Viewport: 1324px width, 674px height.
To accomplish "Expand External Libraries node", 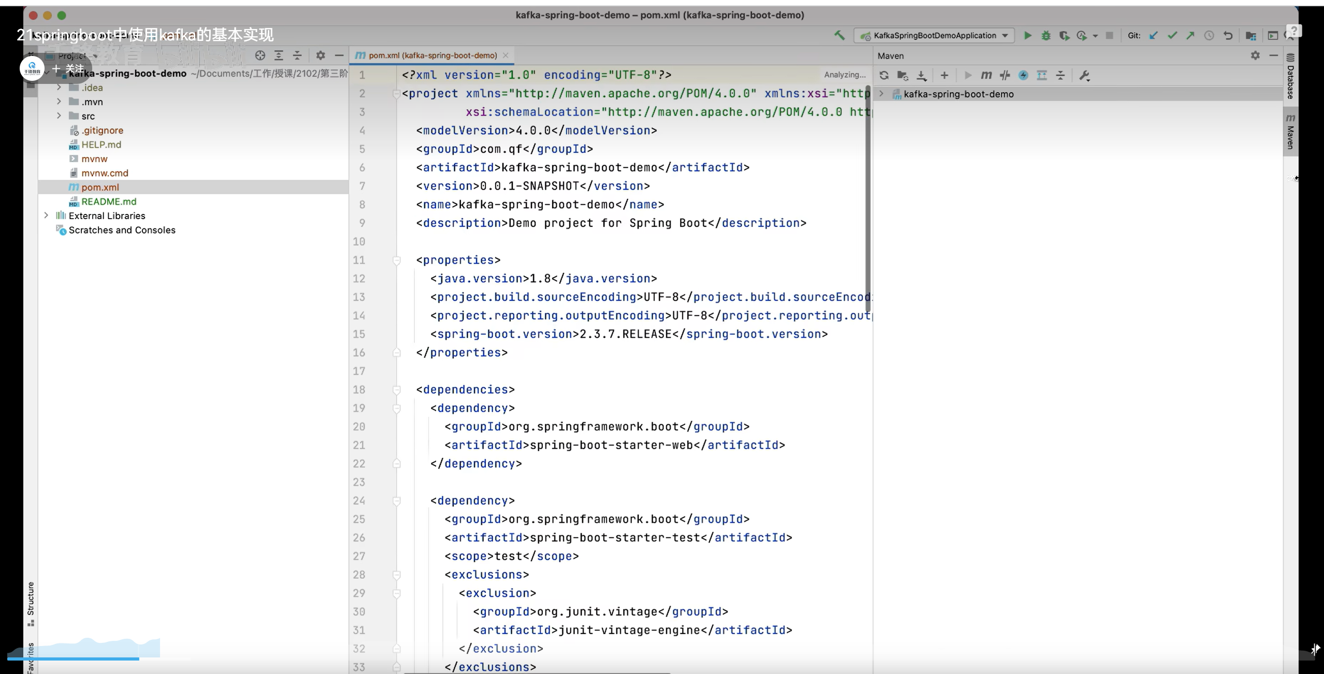I will (46, 215).
